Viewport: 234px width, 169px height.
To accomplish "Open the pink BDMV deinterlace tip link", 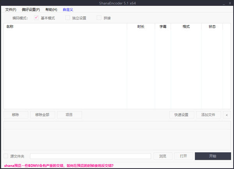I will (x=59, y=166).
